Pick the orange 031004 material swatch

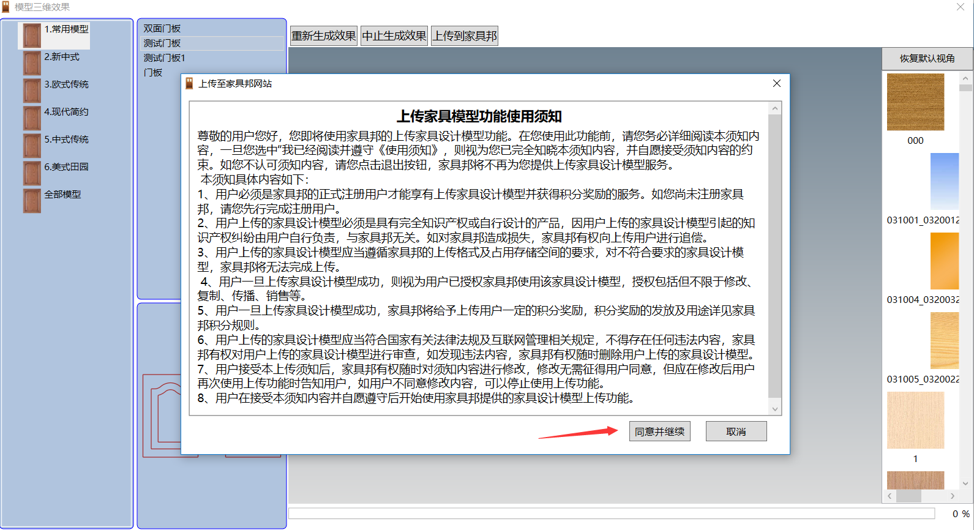[x=945, y=261]
